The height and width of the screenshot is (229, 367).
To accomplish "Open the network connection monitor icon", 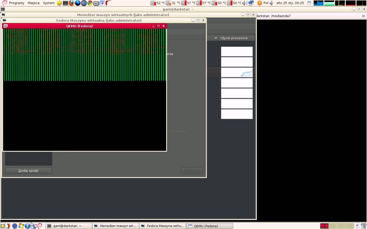I will coord(251,3).
